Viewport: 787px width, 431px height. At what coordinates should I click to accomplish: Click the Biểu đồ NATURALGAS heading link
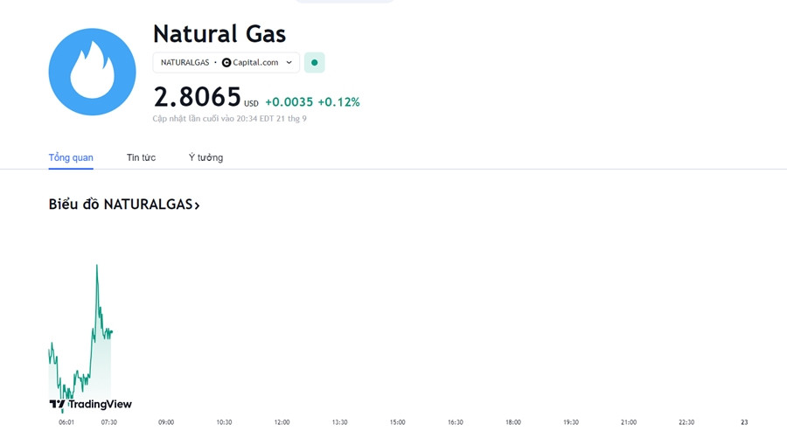124,205
